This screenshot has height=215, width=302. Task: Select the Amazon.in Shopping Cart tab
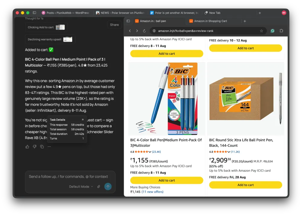point(208,21)
